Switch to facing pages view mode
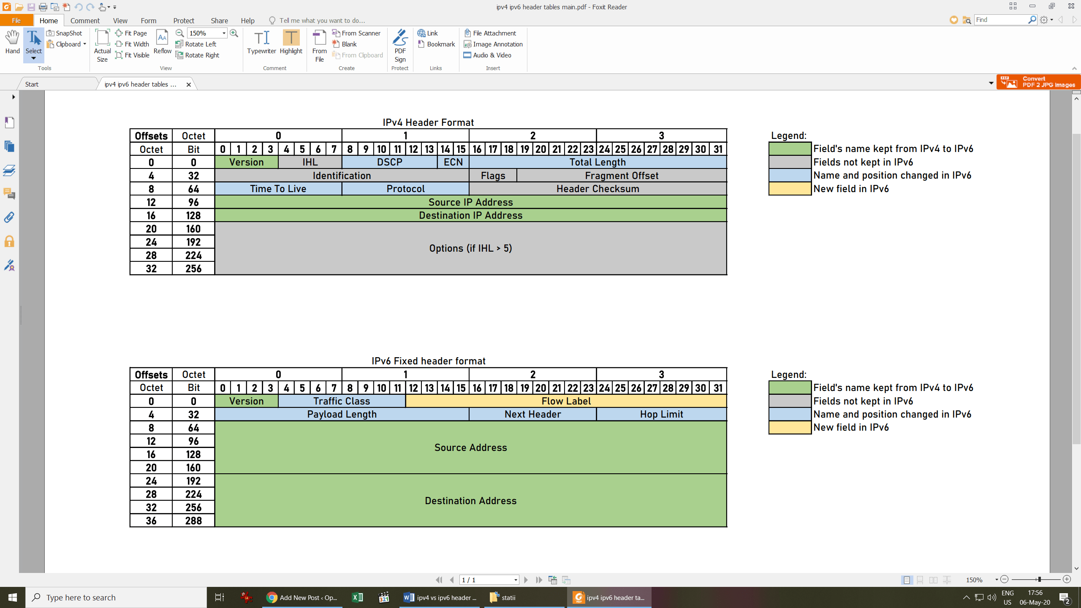This screenshot has height=608, width=1081. [x=933, y=580]
